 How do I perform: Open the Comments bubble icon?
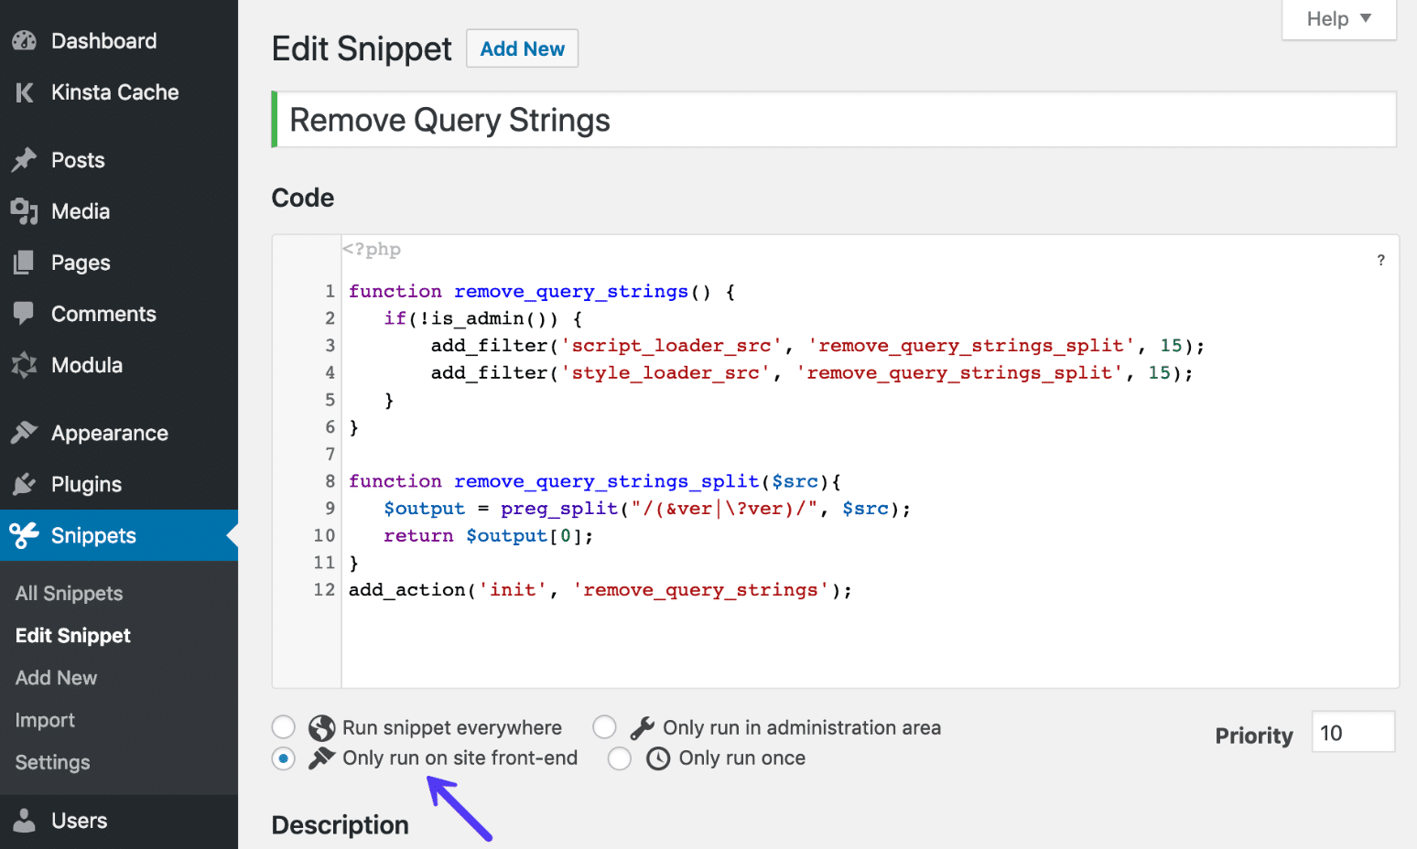pyautogui.click(x=23, y=314)
